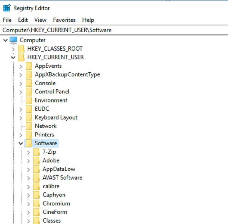Expand the EUDC key

tap(21, 109)
